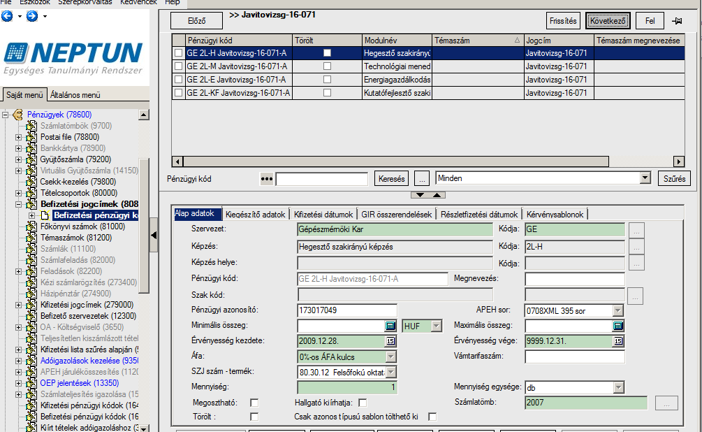Click the NEPTUN logo
702x432 pixels.
(x=73, y=58)
